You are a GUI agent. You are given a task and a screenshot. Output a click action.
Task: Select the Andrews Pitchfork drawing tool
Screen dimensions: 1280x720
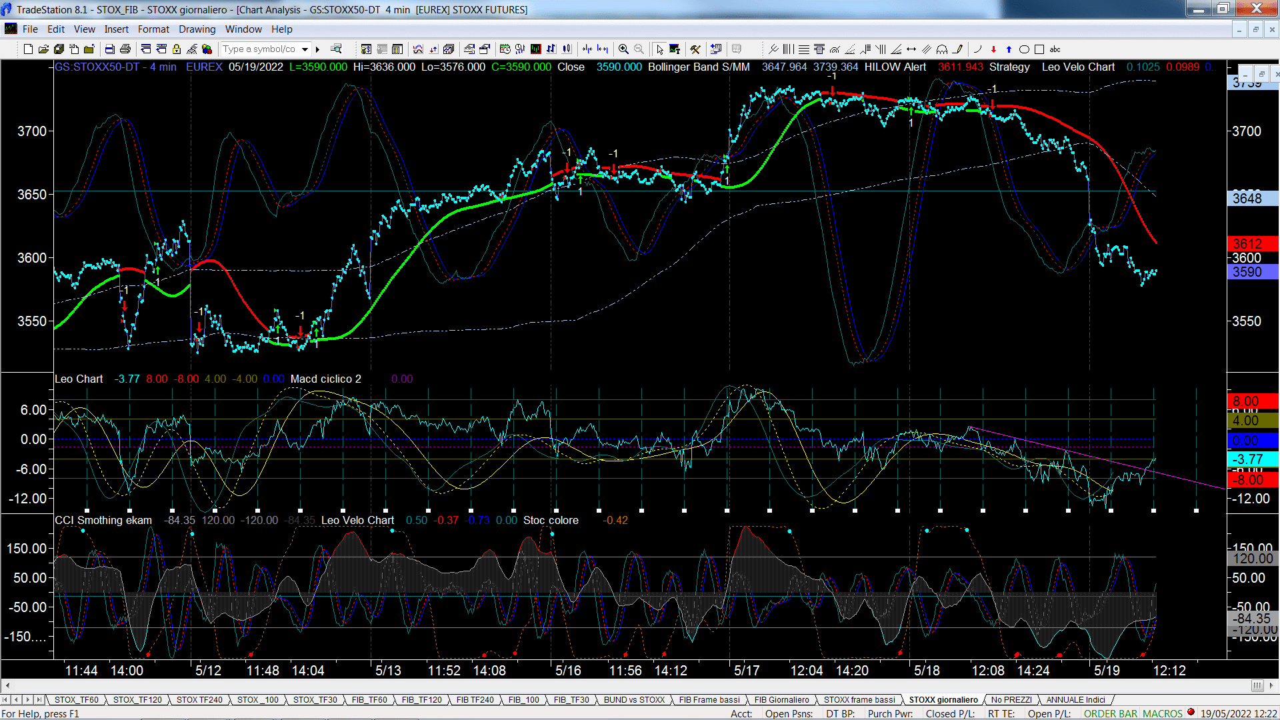pyautogui.click(x=773, y=49)
